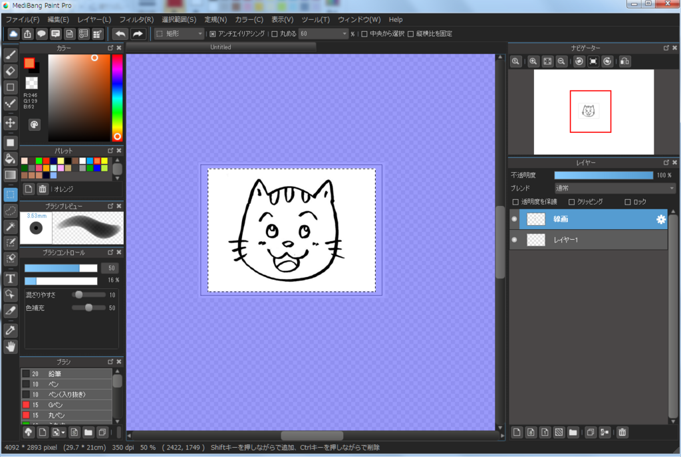
Task: Switch to the Untitled canvas tab
Action: coord(221,47)
